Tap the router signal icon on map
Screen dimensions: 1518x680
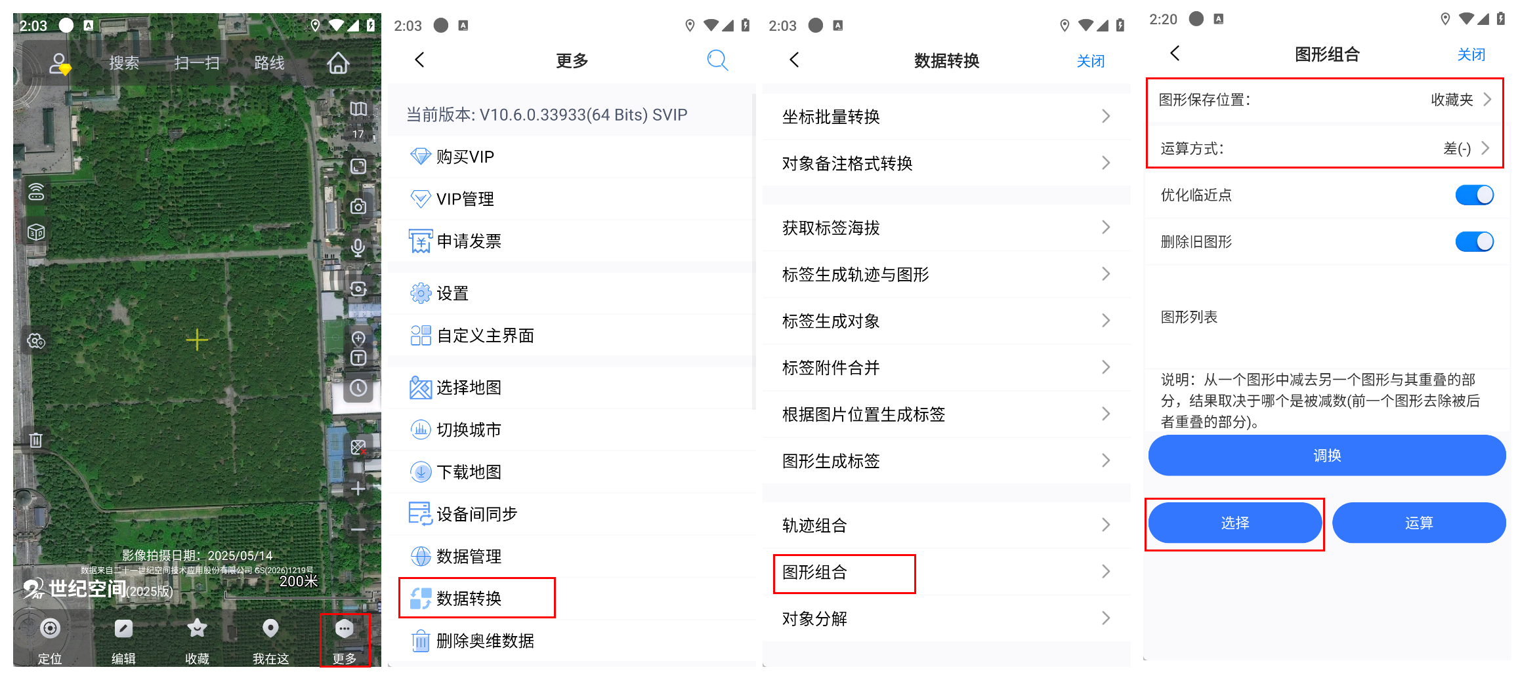[x=36, y=191]
